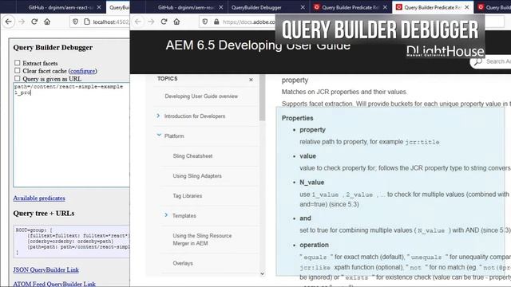Open Tag Libraries topic
The height and width of the screenshot is (287, 511).
pyautogui.click(x=188, y=195)
